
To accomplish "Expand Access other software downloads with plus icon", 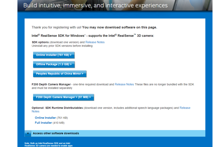I will 28,134.
